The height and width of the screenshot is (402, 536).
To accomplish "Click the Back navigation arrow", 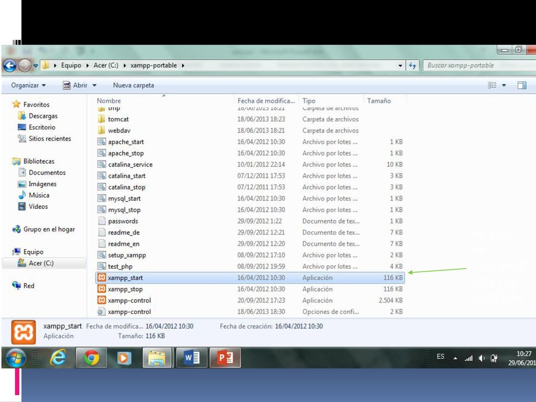I will [x=10, y=65].
